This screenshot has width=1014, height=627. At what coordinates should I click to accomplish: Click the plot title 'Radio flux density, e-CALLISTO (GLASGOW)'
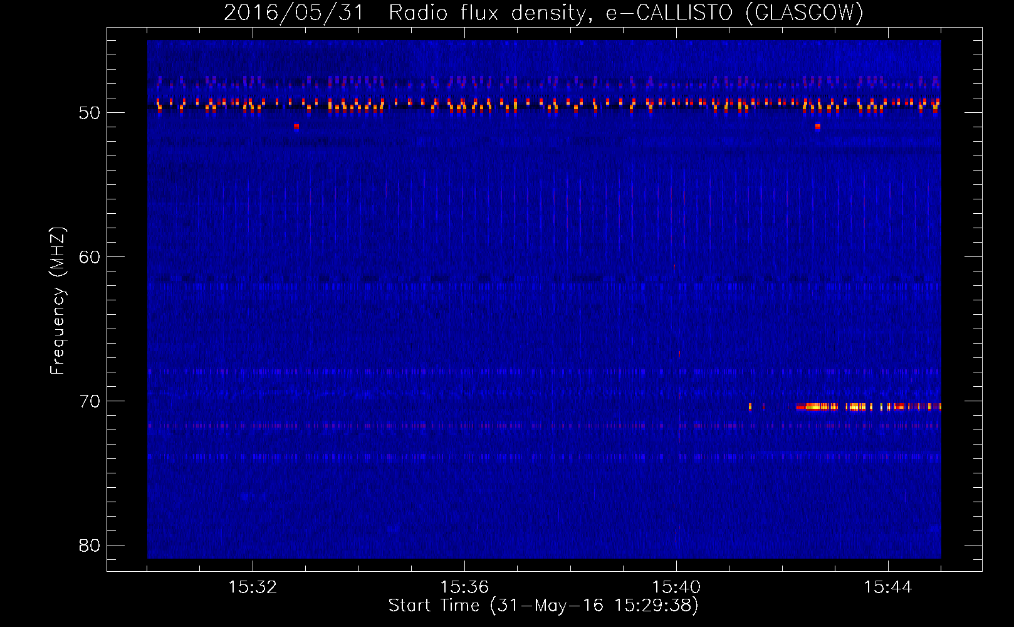click(x=626, y=13)
